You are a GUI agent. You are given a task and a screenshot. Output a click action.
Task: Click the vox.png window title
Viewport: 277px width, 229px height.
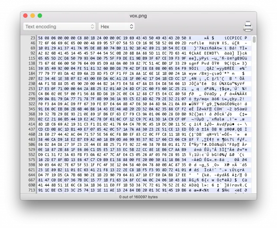(138, 16)
